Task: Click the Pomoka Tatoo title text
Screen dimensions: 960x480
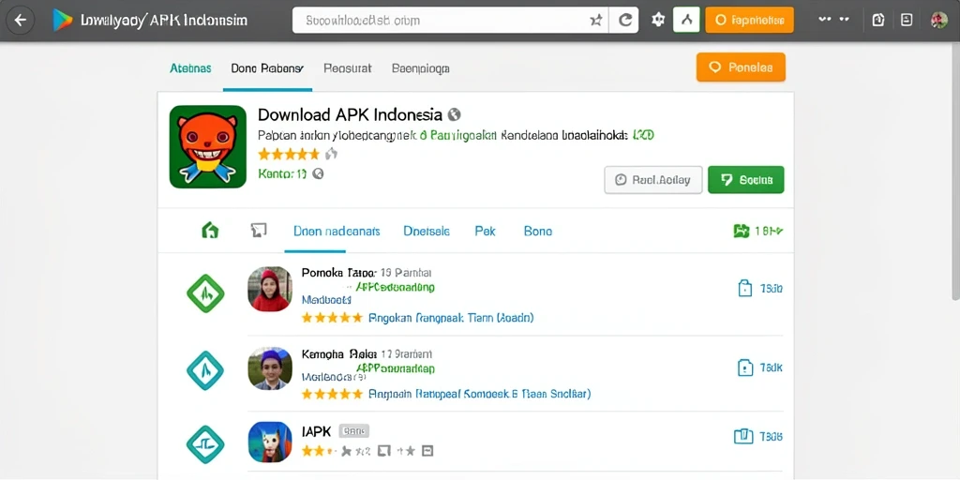Action: tap(339, 273)
